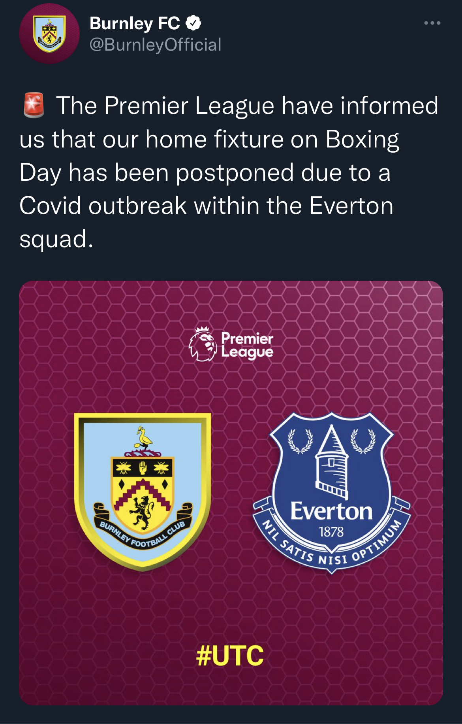Tap the Premier League lion logo
Screen dimensions: 462x724
pos(203,344)
